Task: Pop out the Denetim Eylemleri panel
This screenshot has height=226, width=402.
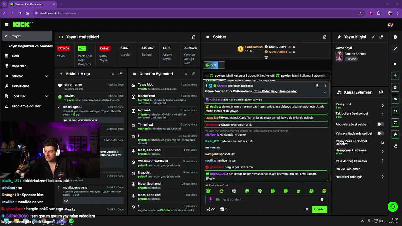Action: [x=193, y=74]
